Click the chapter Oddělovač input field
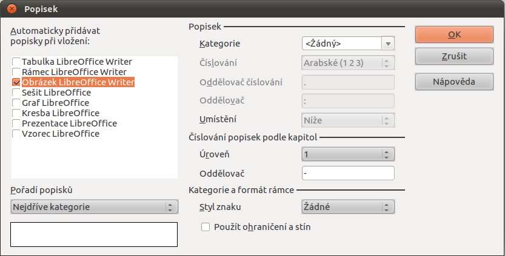 tap(348, 173)
